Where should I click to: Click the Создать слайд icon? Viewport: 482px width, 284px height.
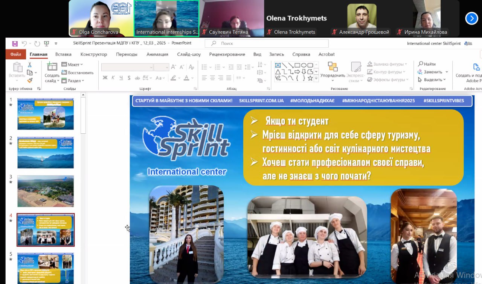(52, 67)
